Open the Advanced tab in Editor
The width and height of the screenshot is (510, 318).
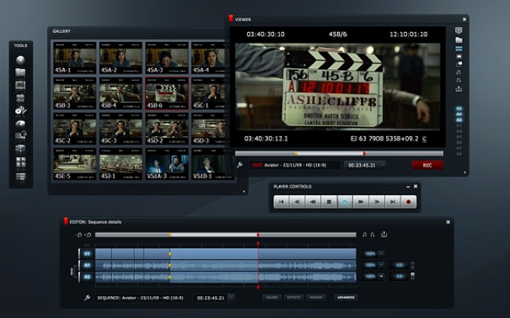pyautogui.click(x=346, y=298)
